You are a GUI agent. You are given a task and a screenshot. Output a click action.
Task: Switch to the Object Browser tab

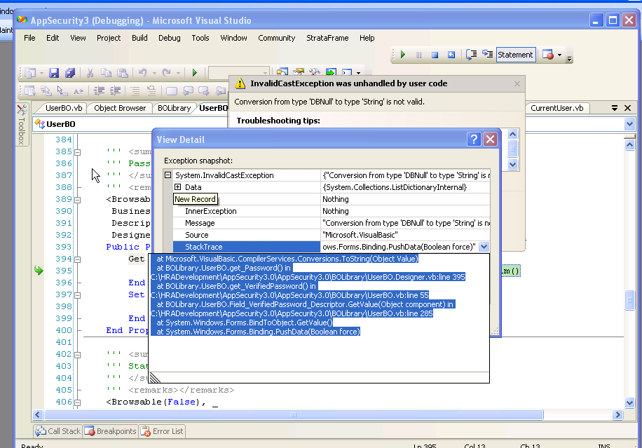tap(120, 108)
